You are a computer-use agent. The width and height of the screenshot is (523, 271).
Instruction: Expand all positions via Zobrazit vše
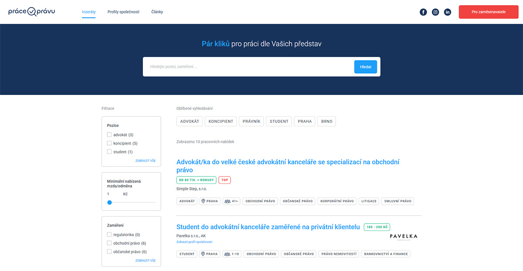point(145,161)
